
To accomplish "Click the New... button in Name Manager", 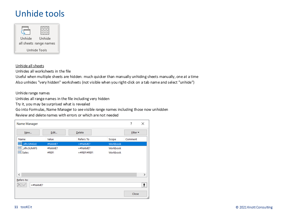I will tap(28, 132).
